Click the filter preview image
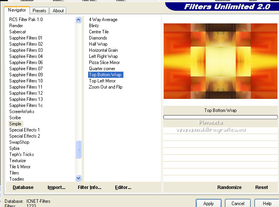The image size is (279, 207). coord(220,61)
